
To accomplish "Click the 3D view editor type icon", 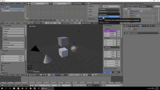I will (2, 75).
